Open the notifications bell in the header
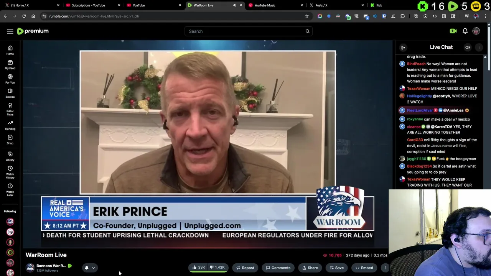 click(465, 31)
